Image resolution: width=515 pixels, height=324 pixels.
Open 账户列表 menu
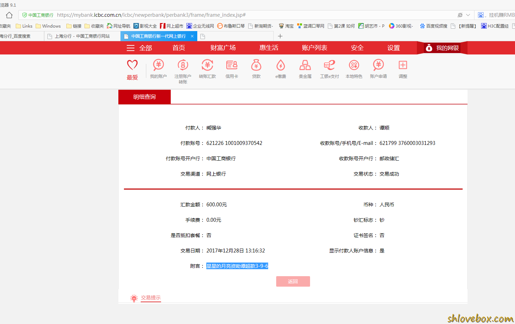(315, 48)
